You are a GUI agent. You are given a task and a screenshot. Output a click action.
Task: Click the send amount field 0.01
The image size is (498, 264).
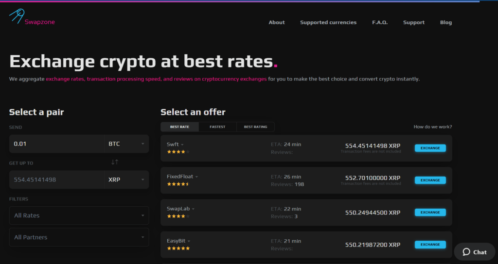tap(57, 144)
